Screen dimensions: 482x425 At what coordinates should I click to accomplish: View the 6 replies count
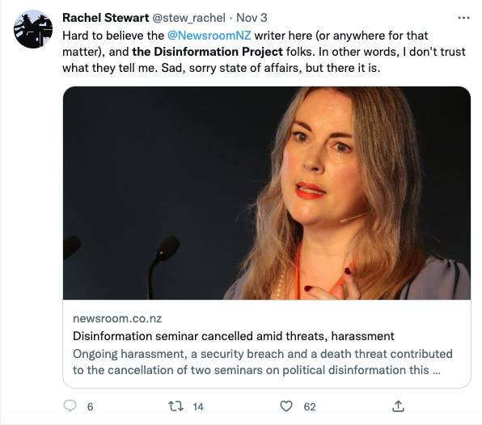90,406
